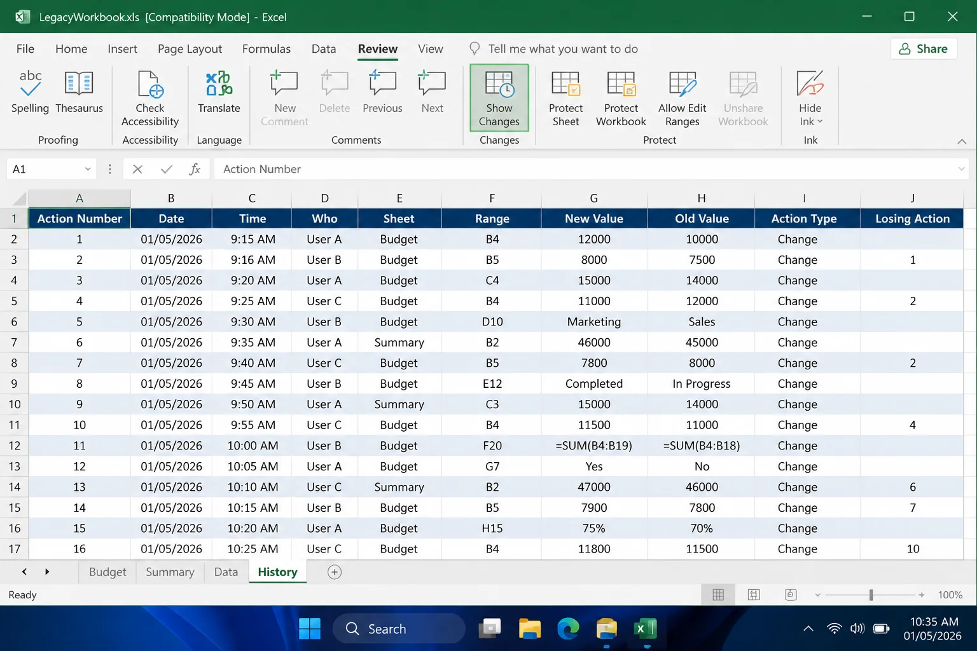This screenshot has width=977, height=651.
Task: Click Protect Workbook
Action: pyautogui.click(x=621, y=98)
